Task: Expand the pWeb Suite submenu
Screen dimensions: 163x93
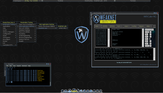Action: (62, 28)
